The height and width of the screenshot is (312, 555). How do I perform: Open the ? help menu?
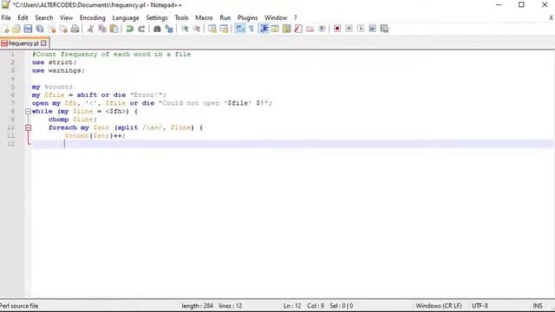coord(296,17)
